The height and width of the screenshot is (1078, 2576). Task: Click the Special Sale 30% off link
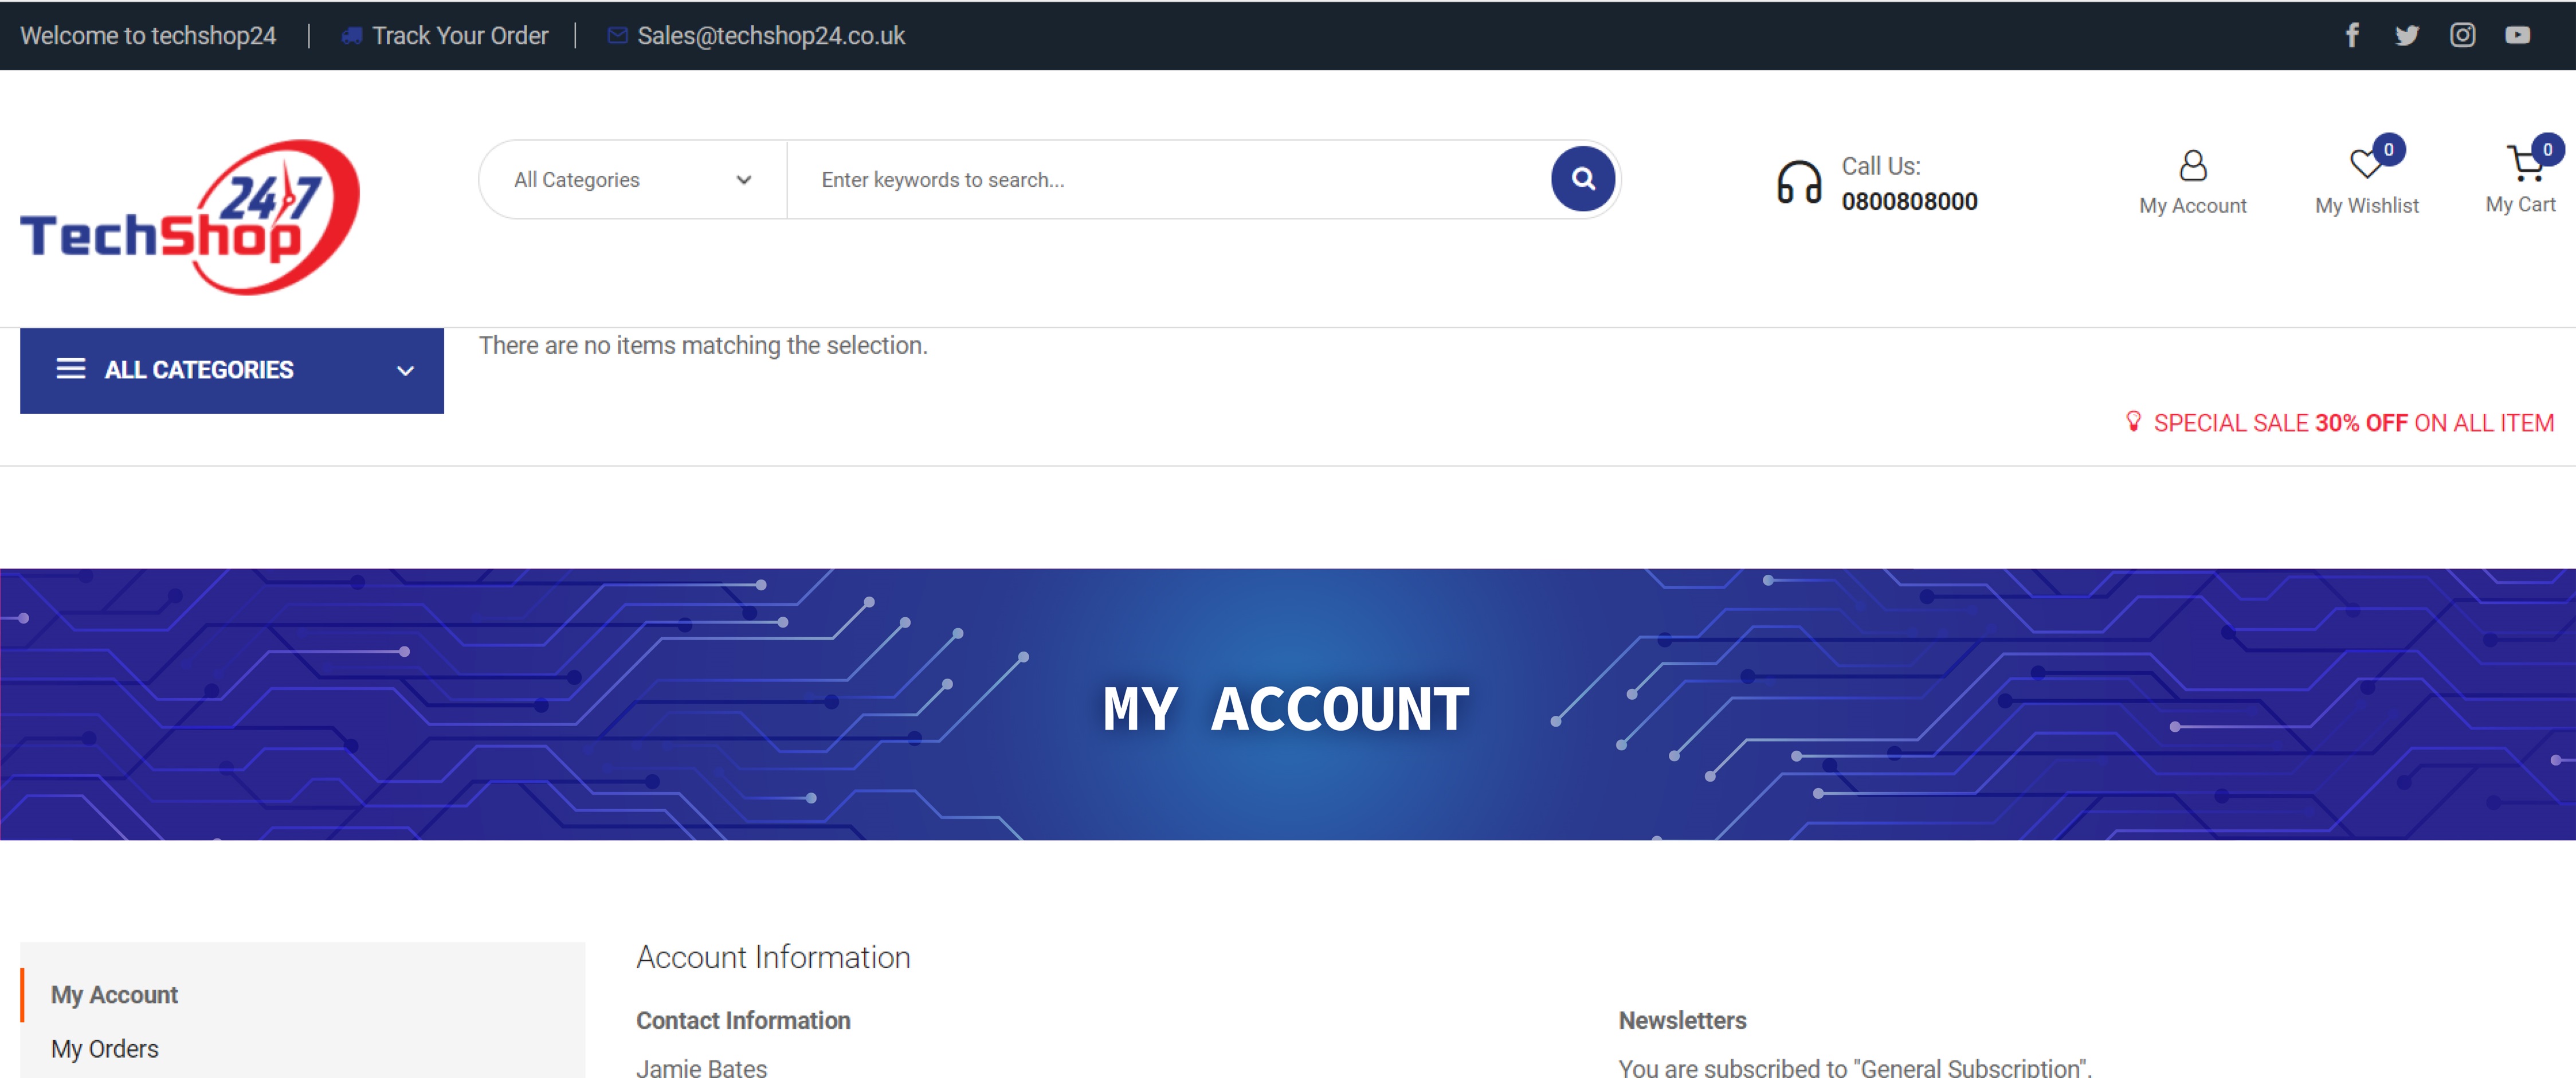(2352, 423)
